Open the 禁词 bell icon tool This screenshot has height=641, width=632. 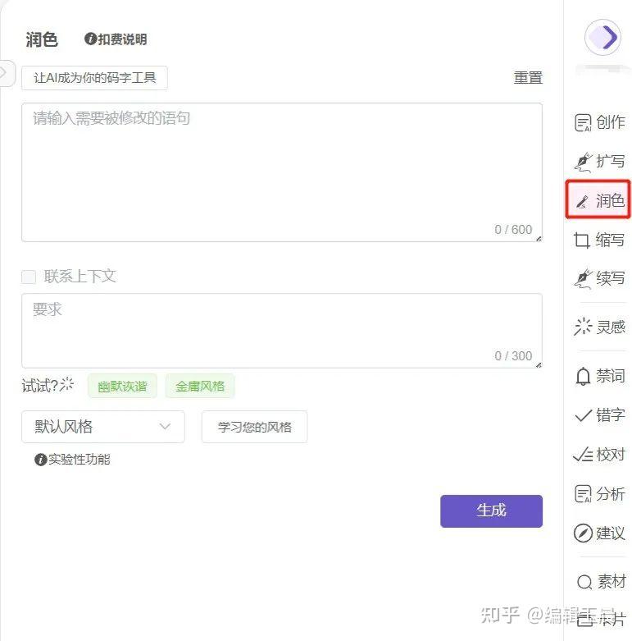(599, 376)
